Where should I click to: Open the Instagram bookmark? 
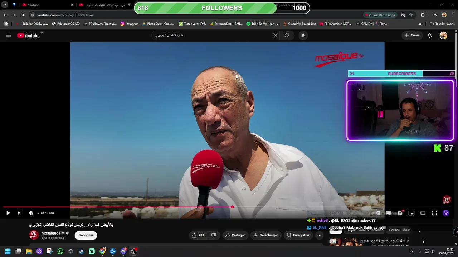129,24
